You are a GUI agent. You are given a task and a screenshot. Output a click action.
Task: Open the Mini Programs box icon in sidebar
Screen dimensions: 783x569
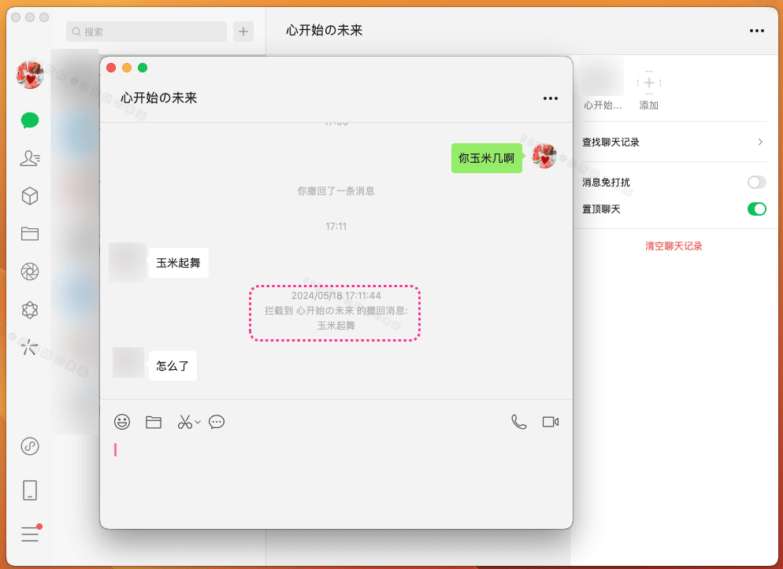tap(30, 196)
